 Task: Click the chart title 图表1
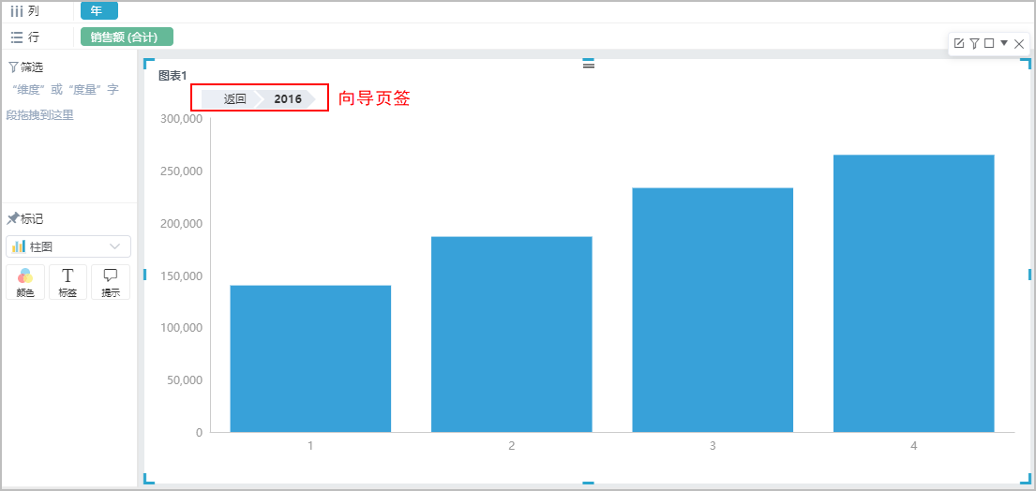click(173, 75)
